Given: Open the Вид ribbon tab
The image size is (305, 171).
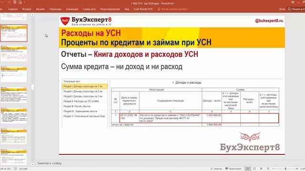Looking at the screenshot, I should click(x=127, y=9).
